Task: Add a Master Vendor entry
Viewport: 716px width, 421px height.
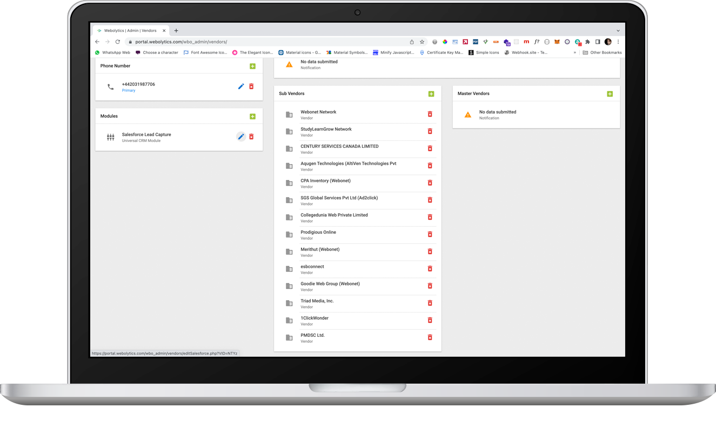Action: (x=610, y=93)
